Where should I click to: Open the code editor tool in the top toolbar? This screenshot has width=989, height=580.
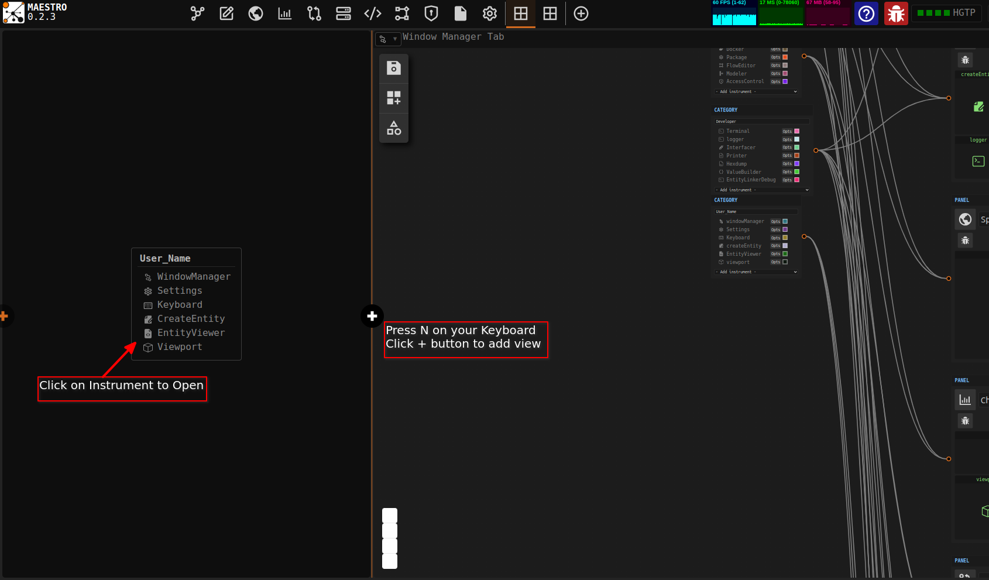pos(373,13)
